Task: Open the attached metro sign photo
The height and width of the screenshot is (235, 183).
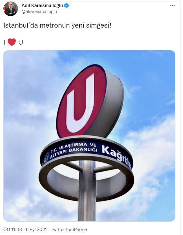Action: (x=89, y=136)
